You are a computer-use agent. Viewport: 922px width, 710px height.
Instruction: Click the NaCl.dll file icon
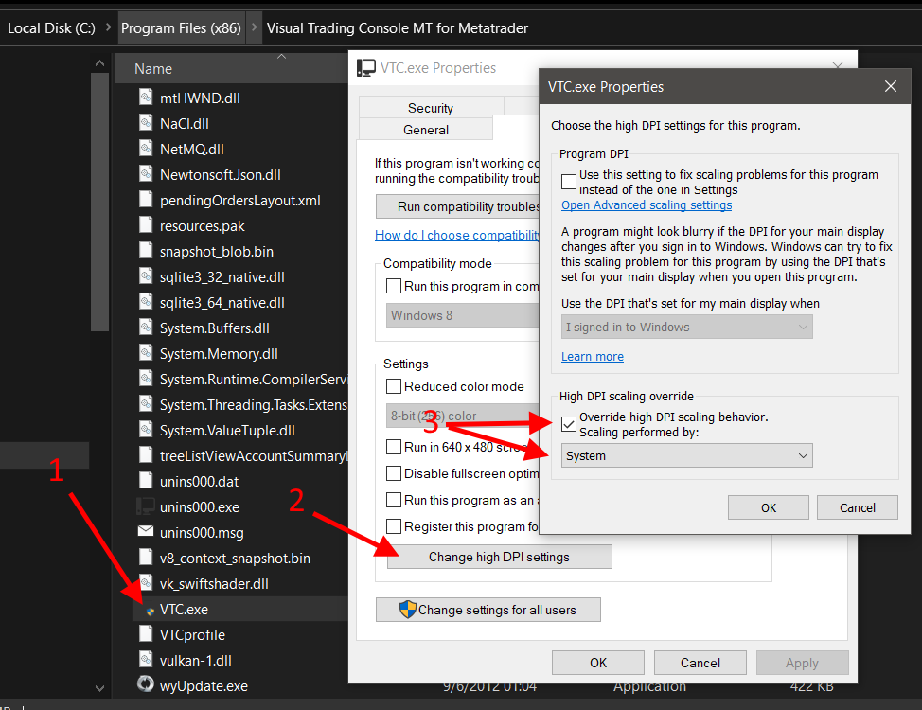(145, 122)
